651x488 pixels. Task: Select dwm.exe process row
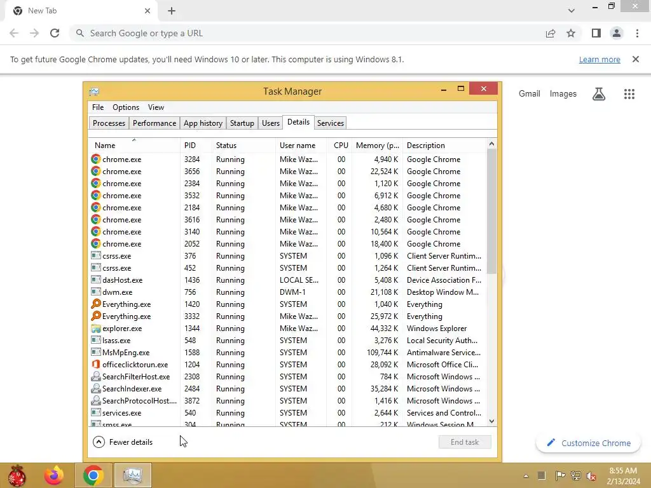[287, 292]
